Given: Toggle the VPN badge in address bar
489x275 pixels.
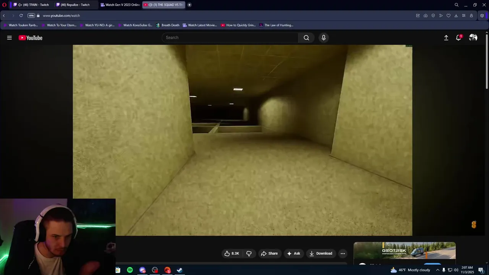Looking at the screenshot, I should pos(31,16).
